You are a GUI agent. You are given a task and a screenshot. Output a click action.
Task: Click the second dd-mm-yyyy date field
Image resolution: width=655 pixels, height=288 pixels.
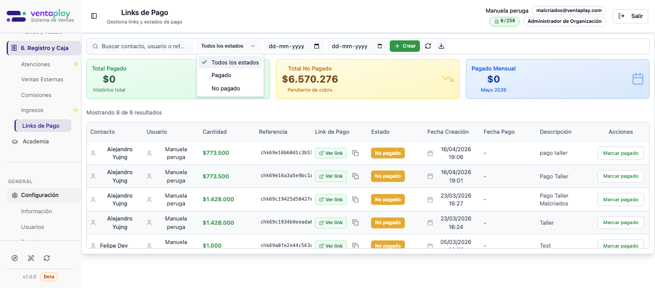click(357, 46)
